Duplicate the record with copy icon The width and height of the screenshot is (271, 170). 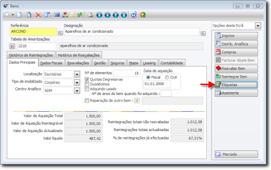pos(29,15)
